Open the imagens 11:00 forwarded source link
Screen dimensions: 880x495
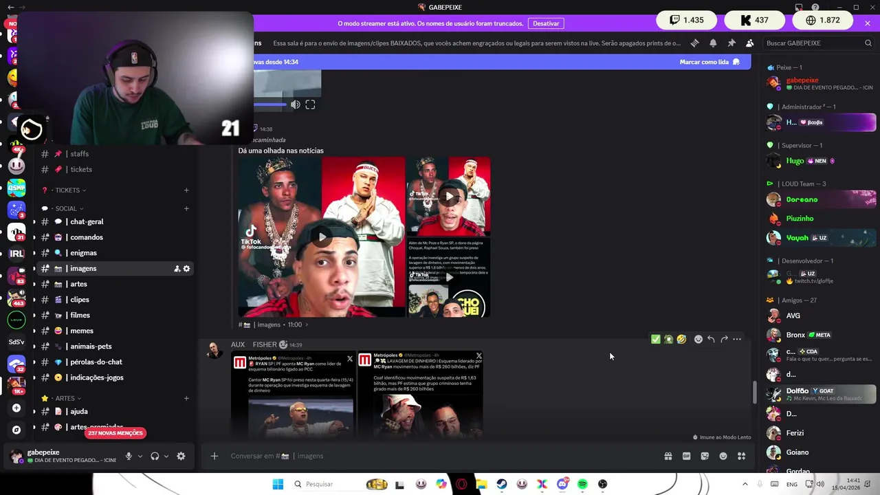[273, 324]
